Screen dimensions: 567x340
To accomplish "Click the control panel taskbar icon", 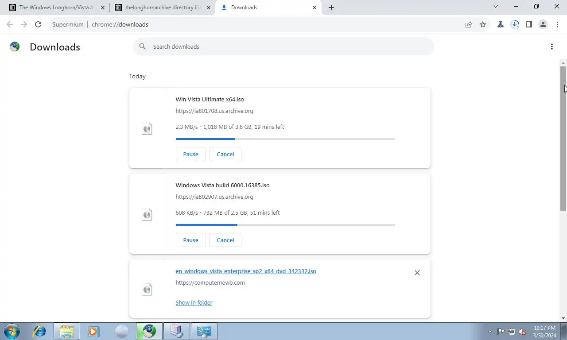I will 204,331.
